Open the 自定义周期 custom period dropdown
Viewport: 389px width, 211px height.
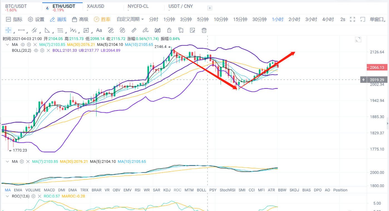[x=130, y=19]
